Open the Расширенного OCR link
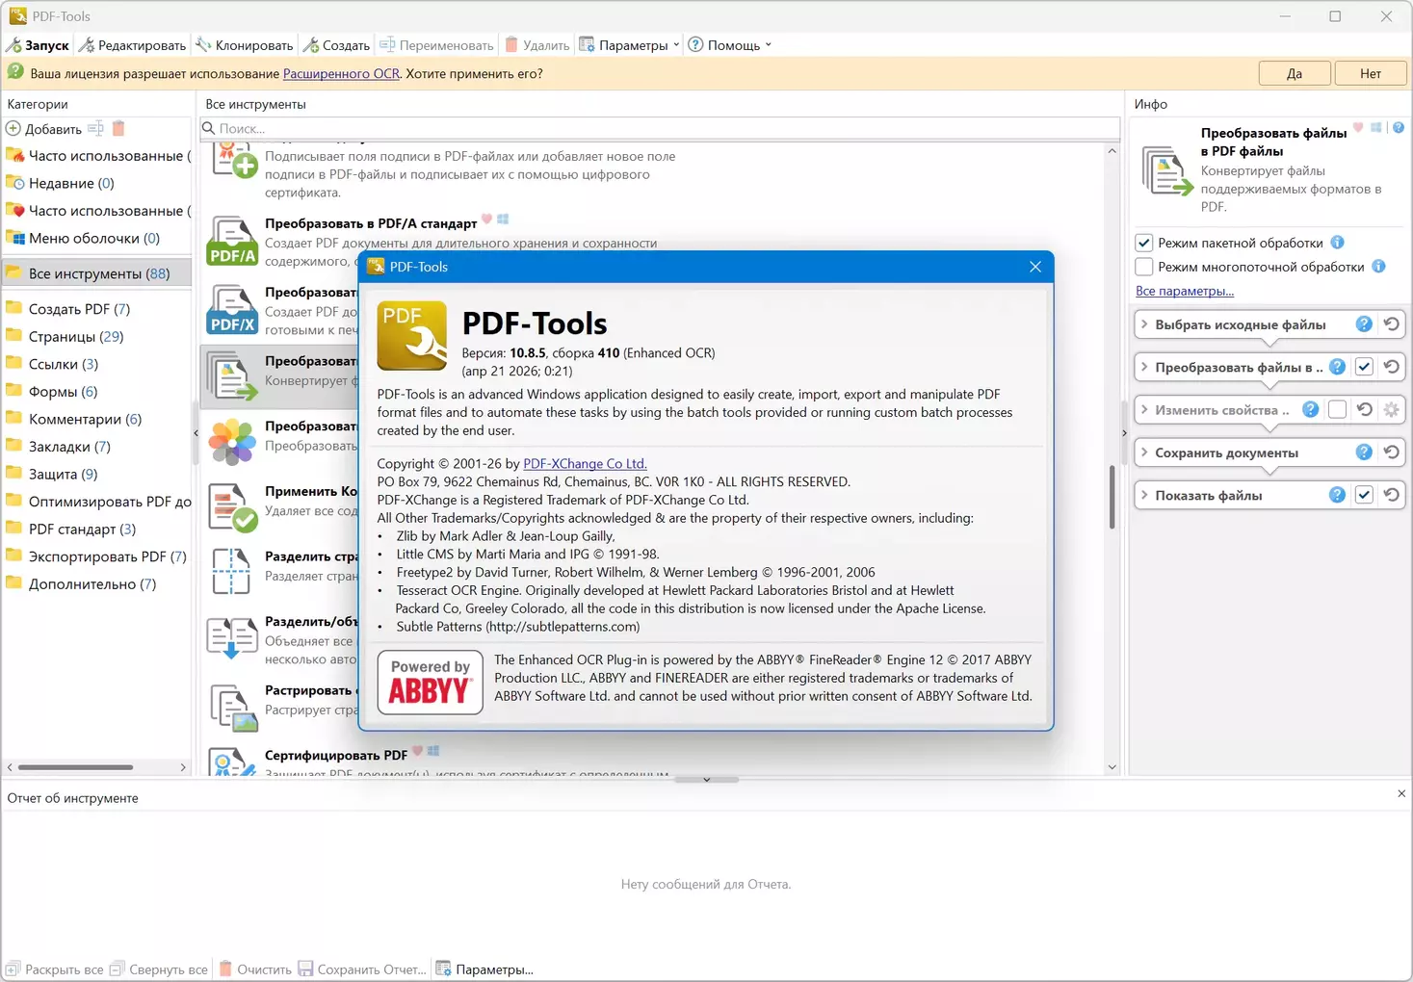Viewport: 1413px width, 982px height. (341, 73)
